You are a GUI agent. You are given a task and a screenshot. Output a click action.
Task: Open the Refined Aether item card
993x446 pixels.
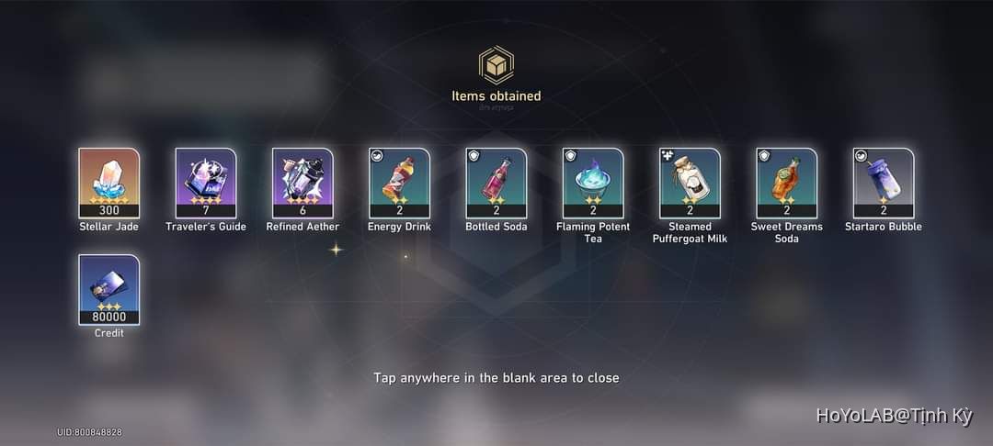point(302,184)
